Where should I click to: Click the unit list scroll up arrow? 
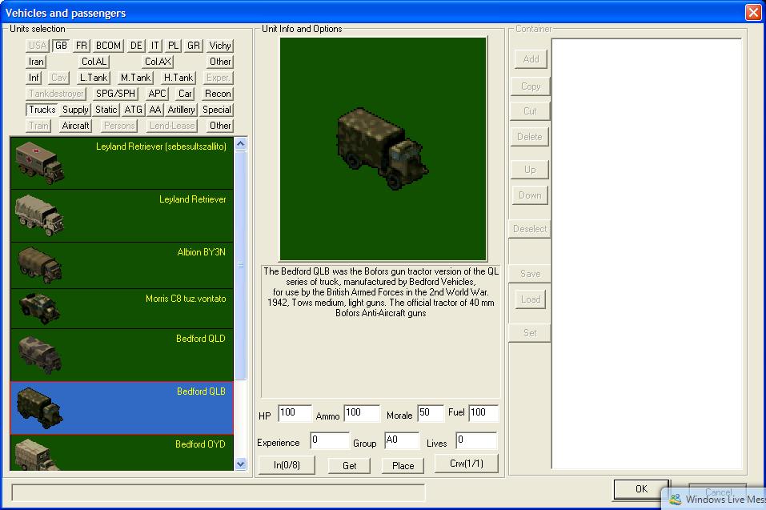click(241, 143)
